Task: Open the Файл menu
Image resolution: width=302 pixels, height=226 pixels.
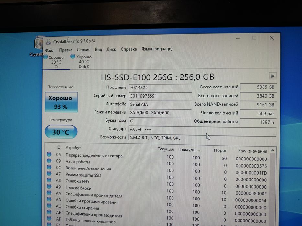Action: coord(50,50)
